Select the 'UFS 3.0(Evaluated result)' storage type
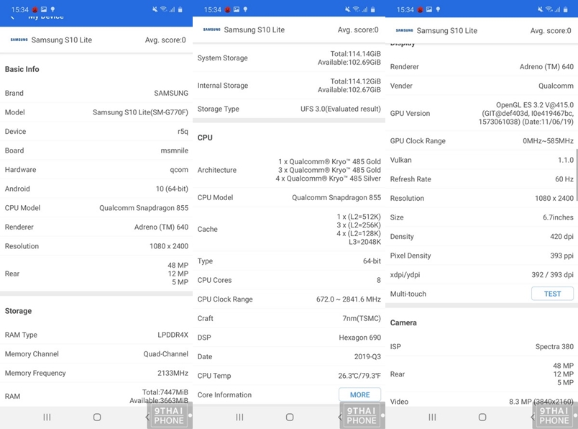578x429 pixels. 341,109
